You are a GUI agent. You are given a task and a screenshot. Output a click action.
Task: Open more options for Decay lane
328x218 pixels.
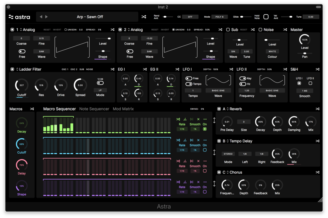tap(205, 119)
